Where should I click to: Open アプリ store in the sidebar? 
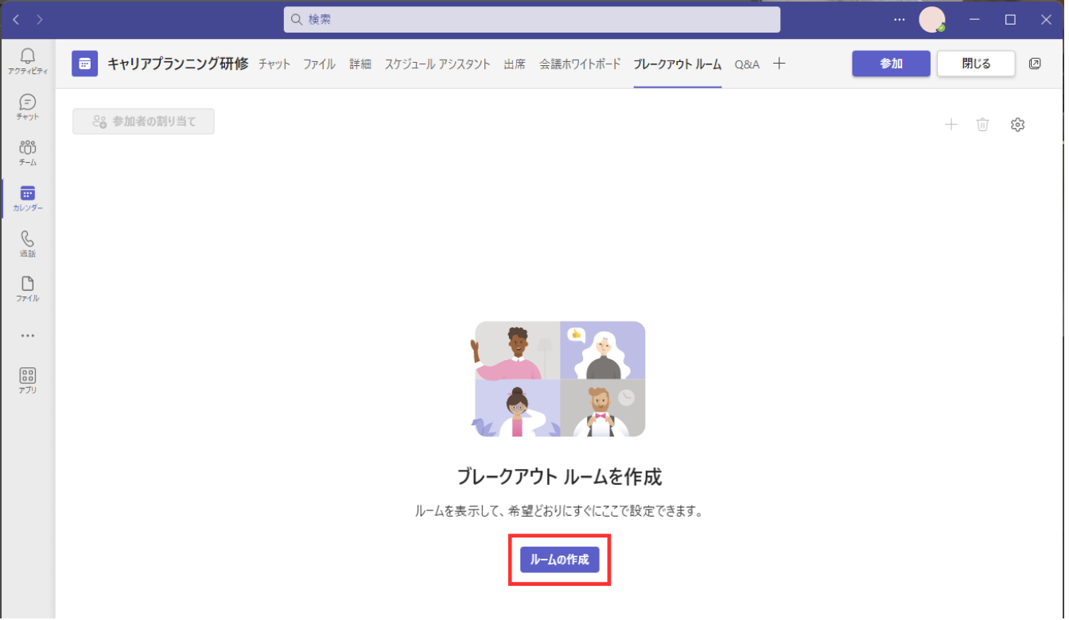28,381
